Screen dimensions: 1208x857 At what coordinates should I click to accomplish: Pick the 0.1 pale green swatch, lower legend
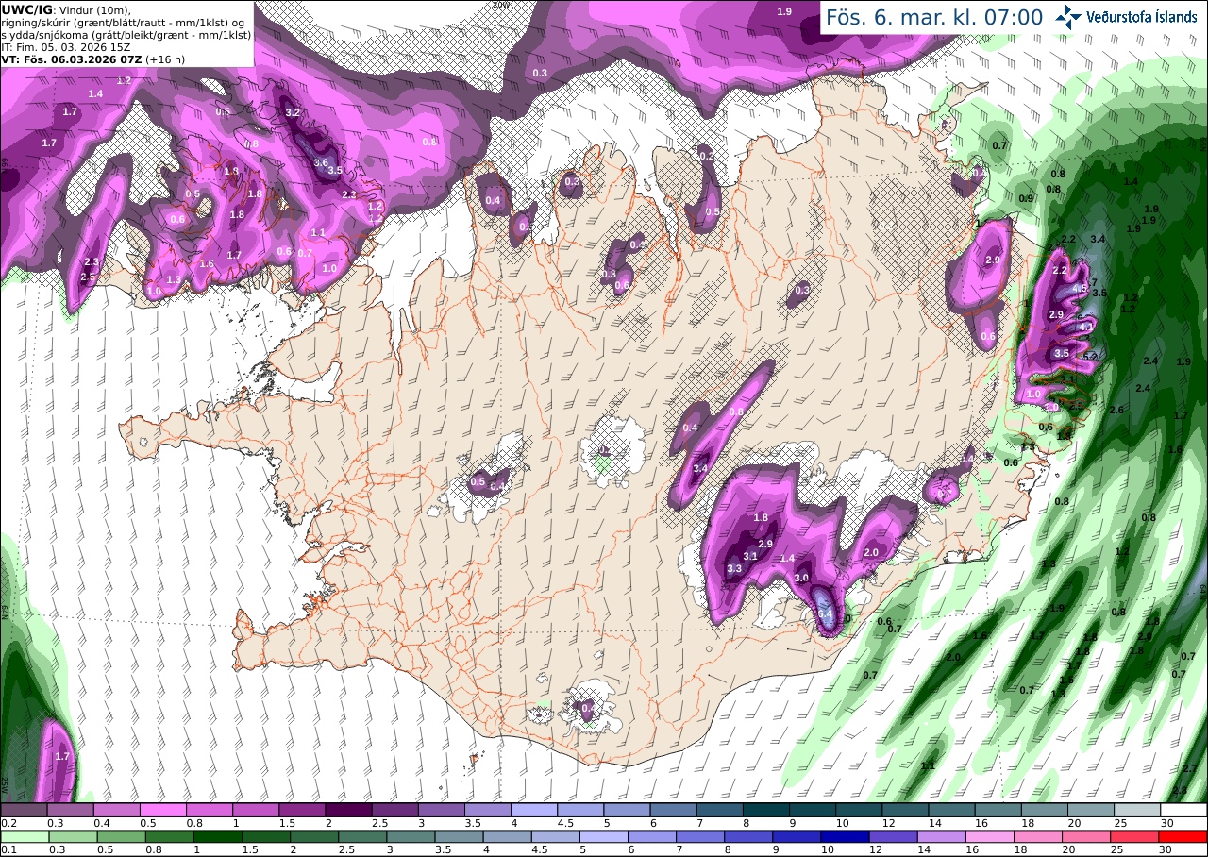click(x=24, y=836)
